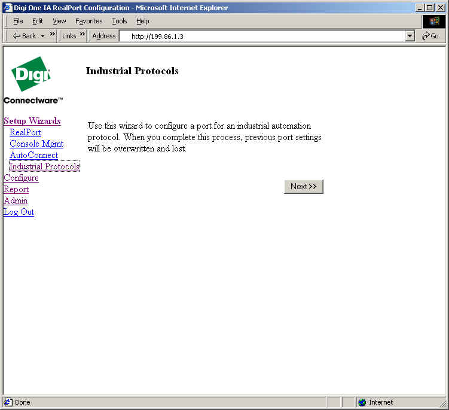
Task: Open the File menu
Action: click(18, 21)
